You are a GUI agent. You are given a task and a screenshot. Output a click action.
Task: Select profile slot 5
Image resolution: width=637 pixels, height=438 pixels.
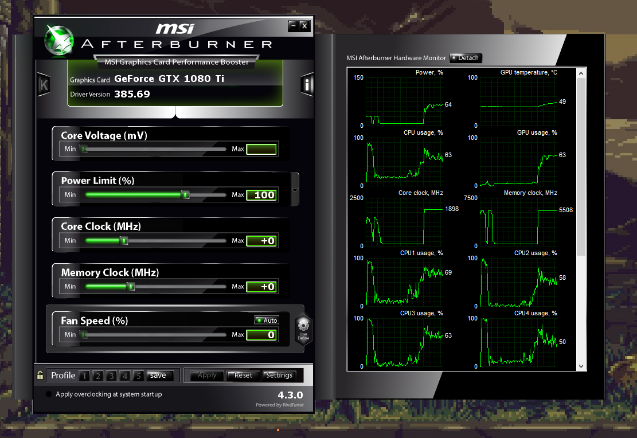click(x=139, y=376)
